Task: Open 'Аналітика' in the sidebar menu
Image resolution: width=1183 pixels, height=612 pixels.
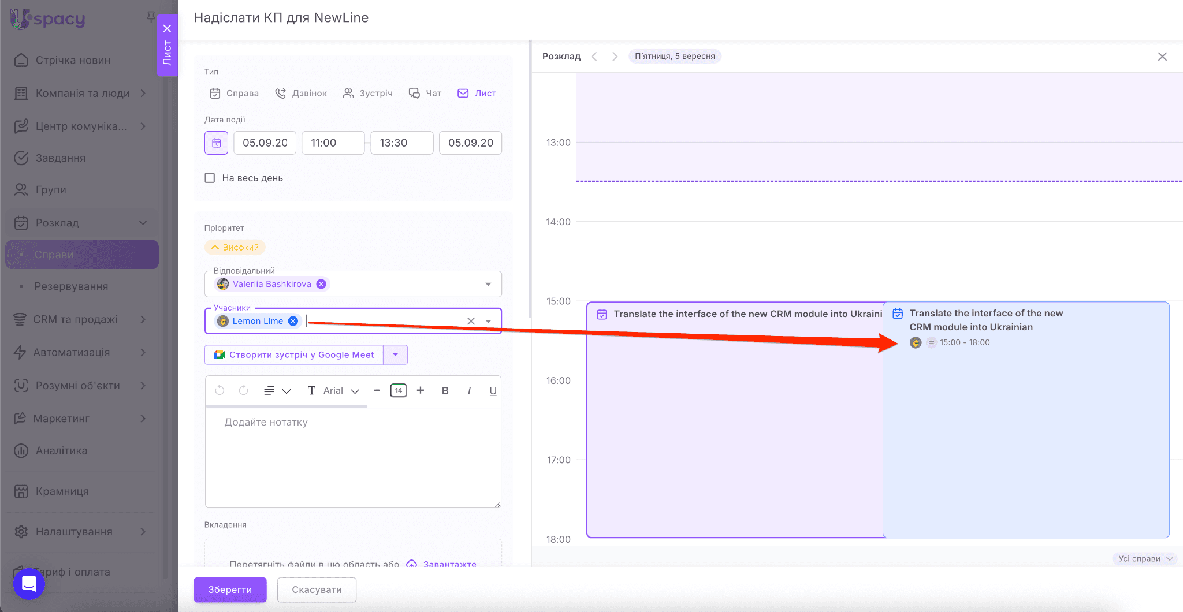Action: point(61,450)
